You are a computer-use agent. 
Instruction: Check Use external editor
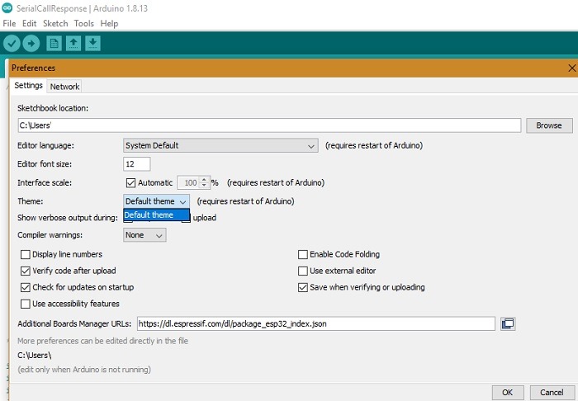(303, 271)
